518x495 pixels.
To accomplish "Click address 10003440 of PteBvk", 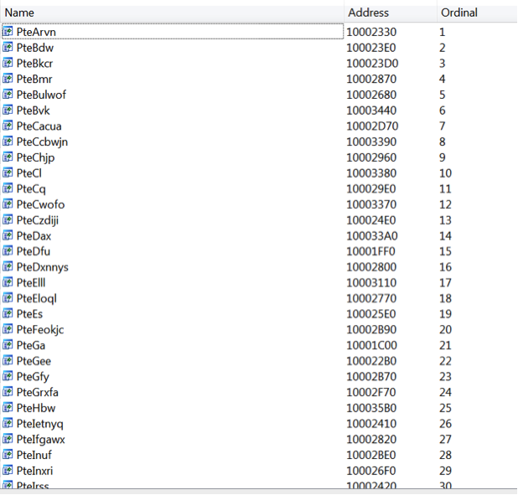I will point(371,111).
